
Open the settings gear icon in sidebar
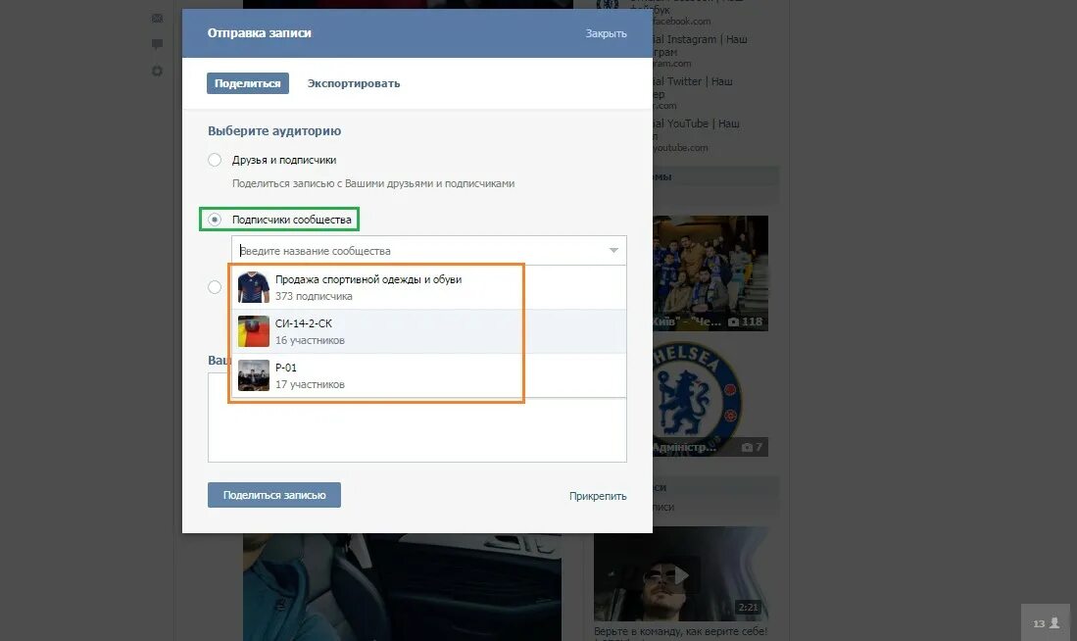pos(158,71)
